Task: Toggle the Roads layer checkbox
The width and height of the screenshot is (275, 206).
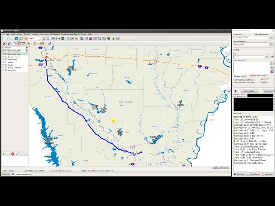Action: tap(6, 65)
